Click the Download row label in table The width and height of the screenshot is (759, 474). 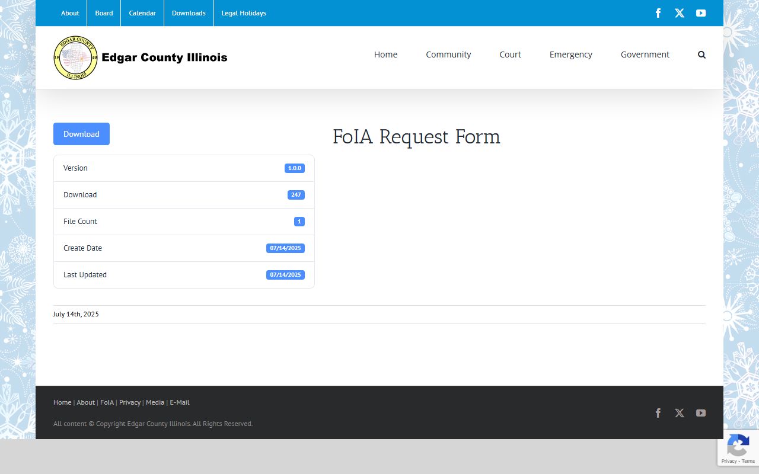(80, 195)
